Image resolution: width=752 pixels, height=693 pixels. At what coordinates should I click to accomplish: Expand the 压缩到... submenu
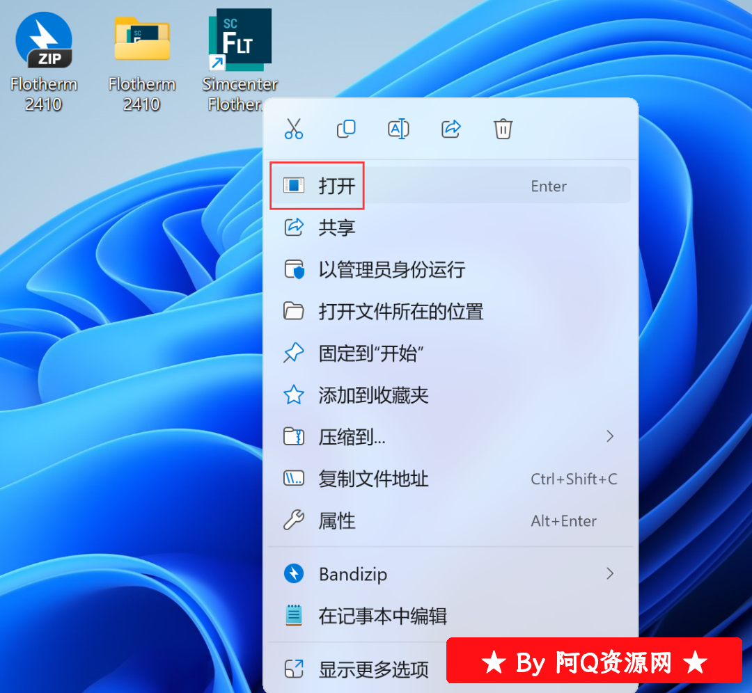click(451, 436)
